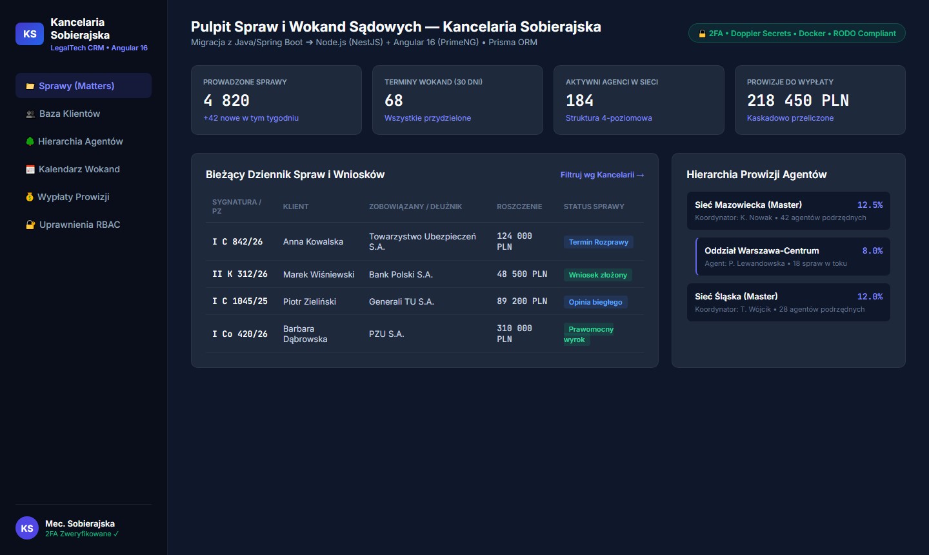Select Sieć Śląska (Master) hierarchy item
The image size is (929, 555).
[788, 302]
